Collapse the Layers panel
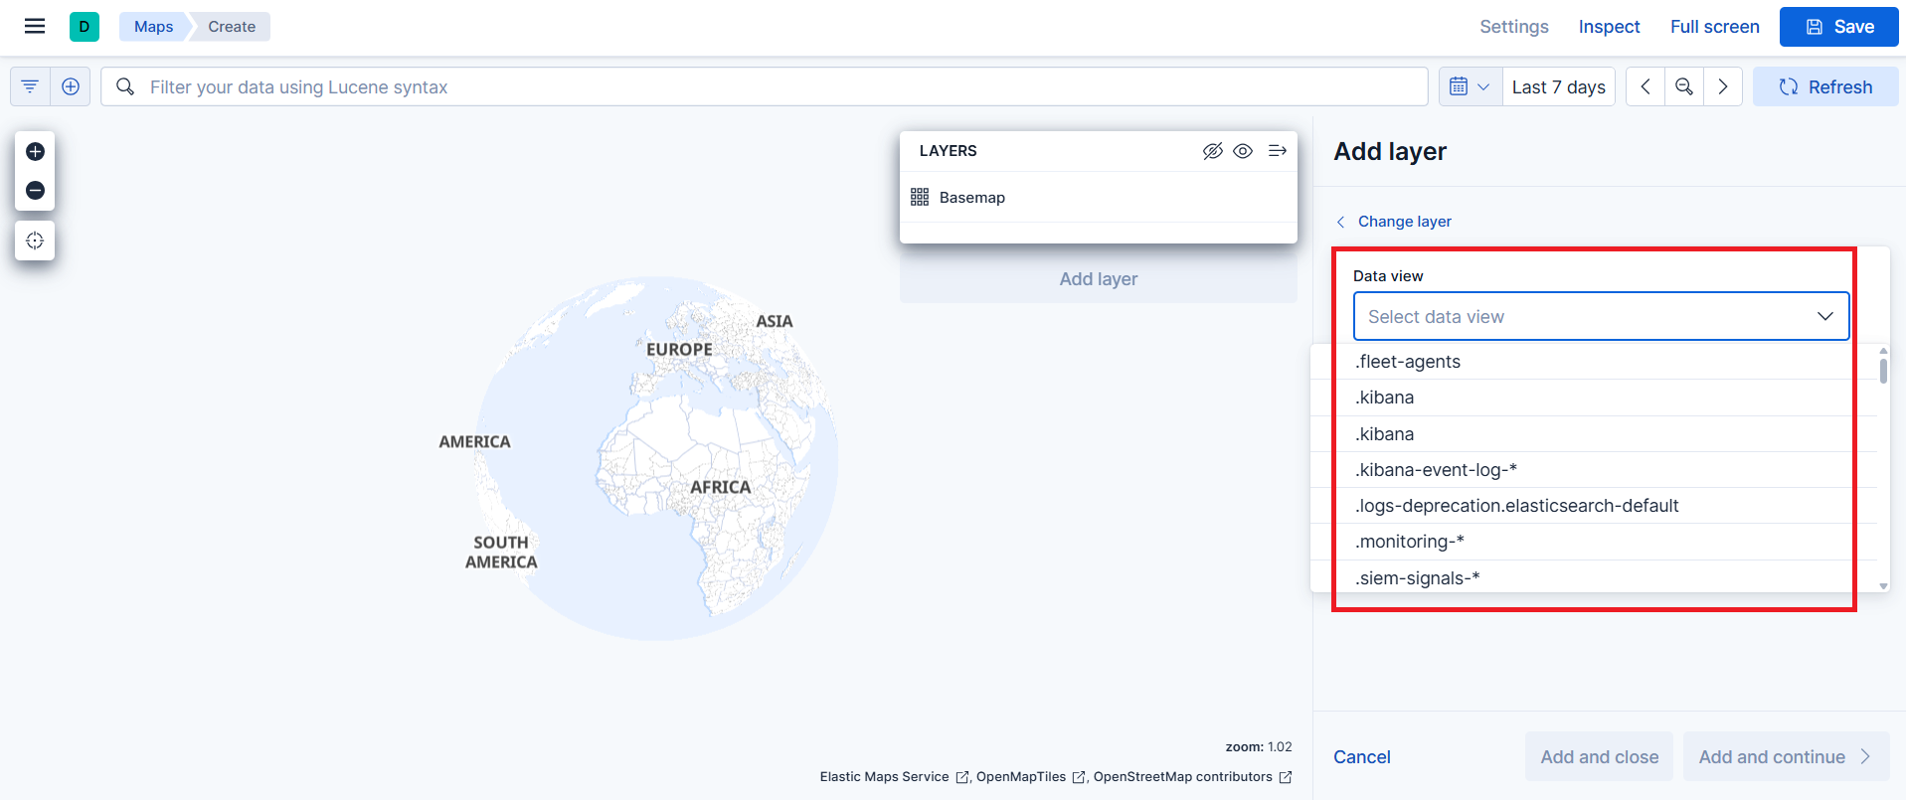This screenshot has height=800, width=1906. 1278,151
